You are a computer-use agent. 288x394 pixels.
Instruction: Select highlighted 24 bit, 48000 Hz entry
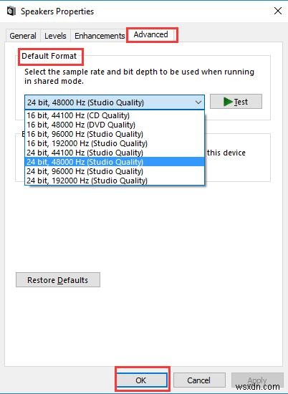click(115, 162)
